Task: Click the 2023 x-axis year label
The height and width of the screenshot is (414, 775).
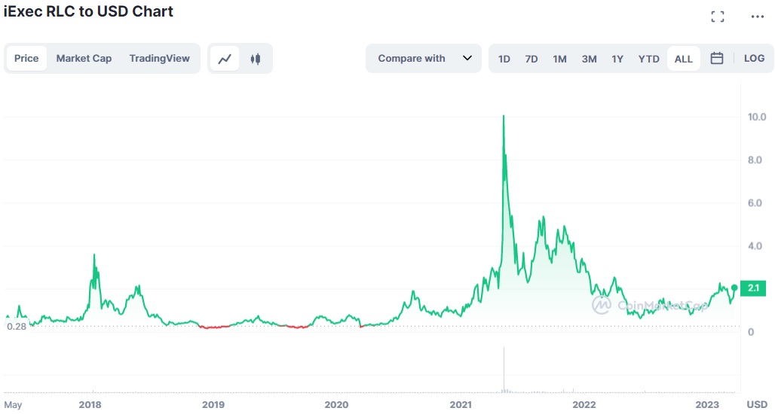Action: pos(707,405)
